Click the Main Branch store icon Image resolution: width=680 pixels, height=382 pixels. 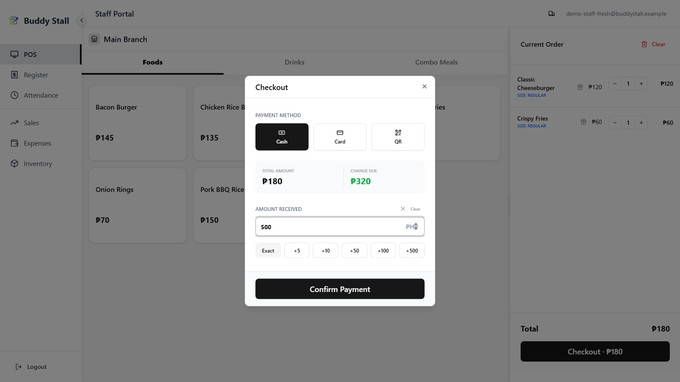pyautogui.click(x=94, y=39)
